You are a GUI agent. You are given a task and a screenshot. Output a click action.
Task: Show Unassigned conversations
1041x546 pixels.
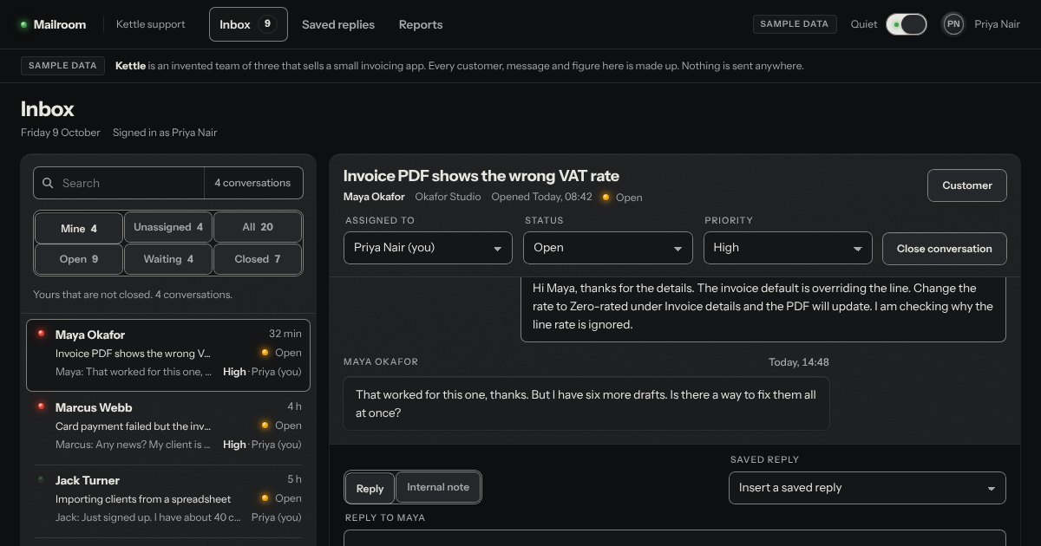click(168, 227)
